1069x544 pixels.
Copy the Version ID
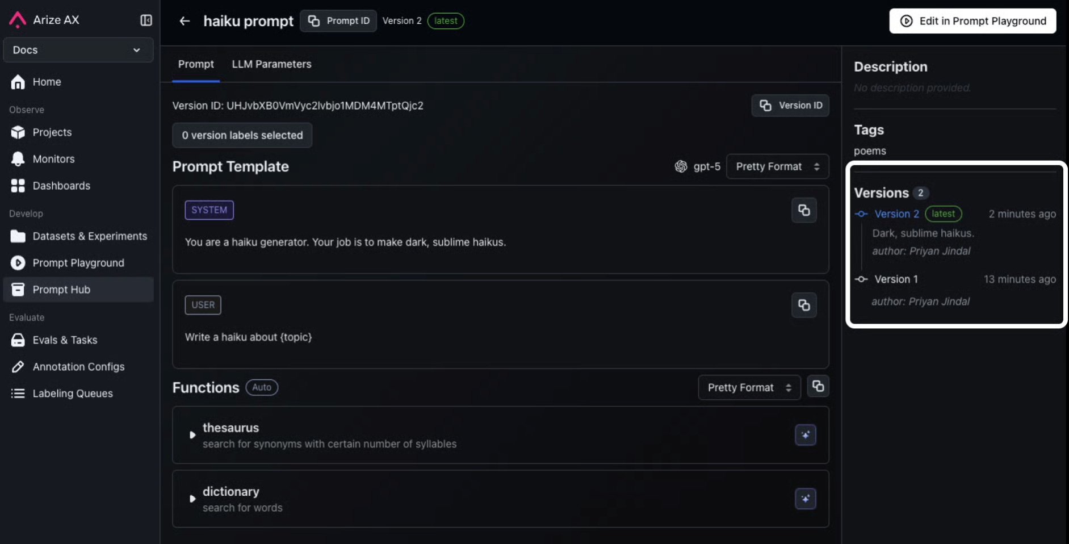790,106
